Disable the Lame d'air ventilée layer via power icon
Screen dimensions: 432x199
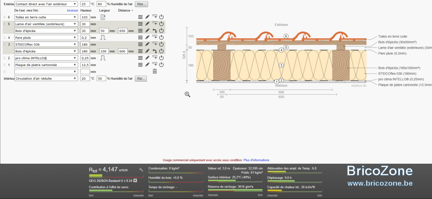161,24
